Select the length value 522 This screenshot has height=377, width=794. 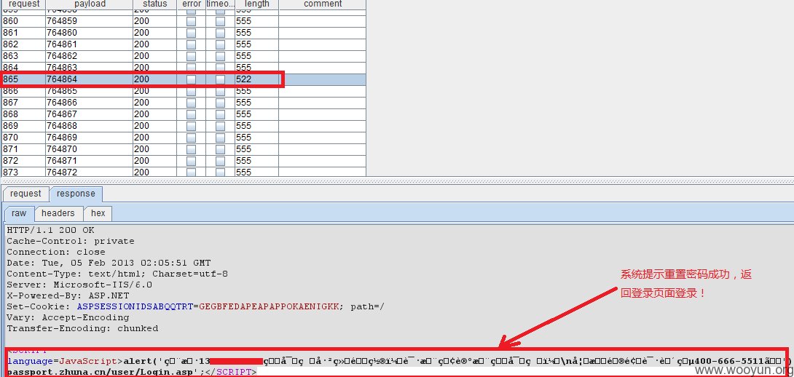256,79
